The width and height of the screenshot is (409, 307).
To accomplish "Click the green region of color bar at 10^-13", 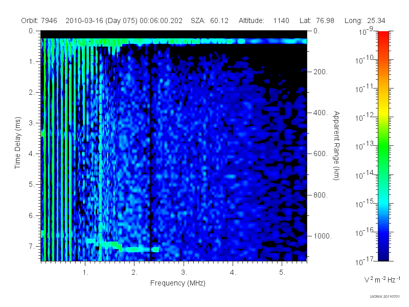I will (383, 146).
